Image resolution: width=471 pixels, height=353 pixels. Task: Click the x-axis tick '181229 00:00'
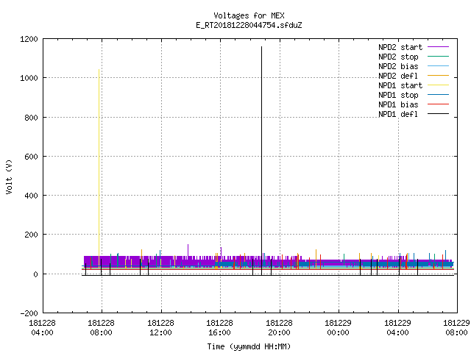click(x=339, y=327)
